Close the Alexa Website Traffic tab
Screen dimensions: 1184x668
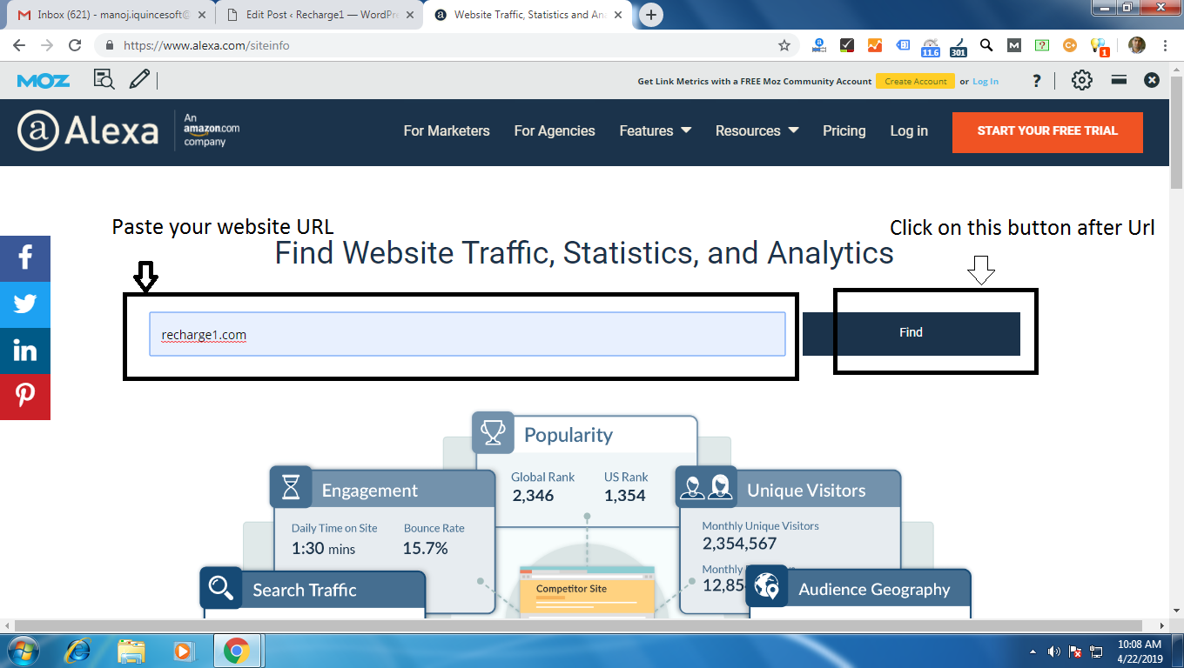click(618, 15)
